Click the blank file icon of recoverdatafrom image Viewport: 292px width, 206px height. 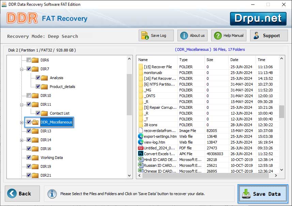coord(141,131)
